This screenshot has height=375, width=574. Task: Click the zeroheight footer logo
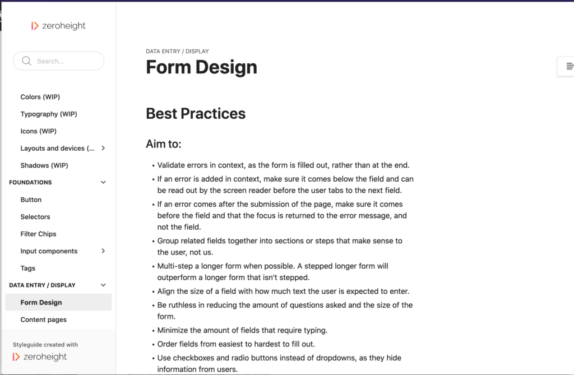40,357
